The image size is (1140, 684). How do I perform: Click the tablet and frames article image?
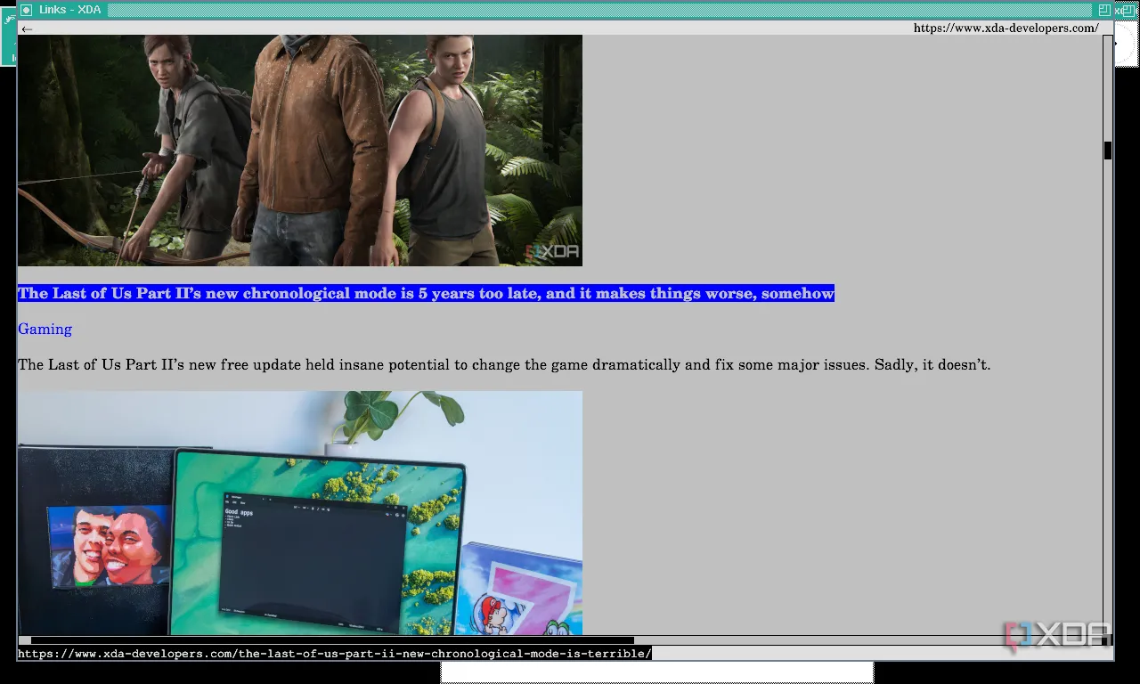tap(300, 513)
